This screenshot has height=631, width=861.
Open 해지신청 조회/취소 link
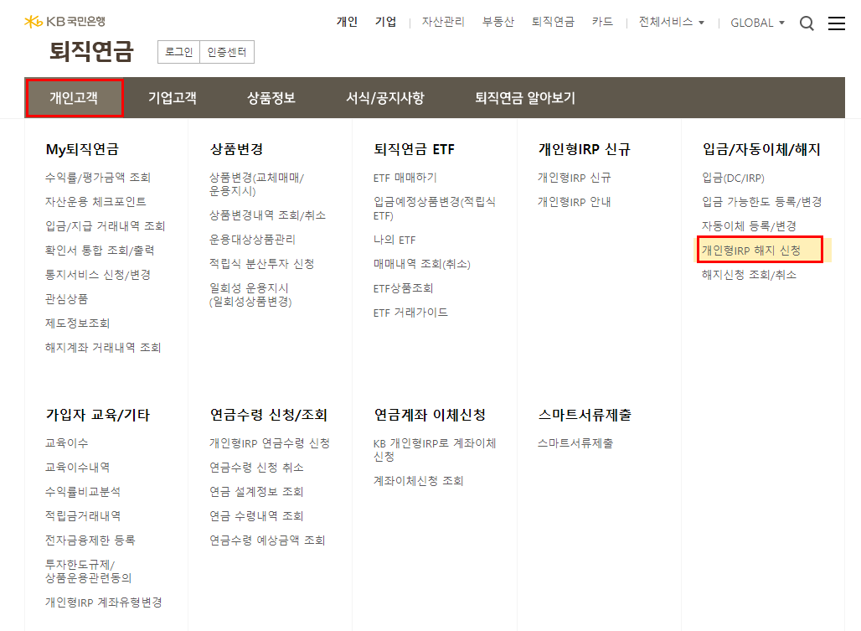749,274
